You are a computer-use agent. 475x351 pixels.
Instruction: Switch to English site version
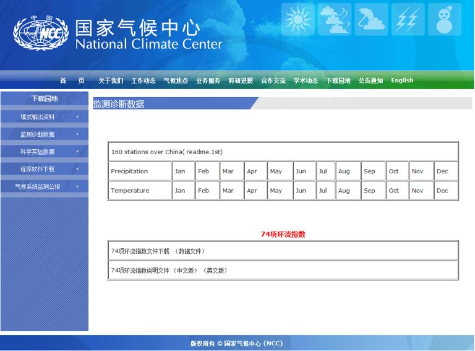coord(402,80)
